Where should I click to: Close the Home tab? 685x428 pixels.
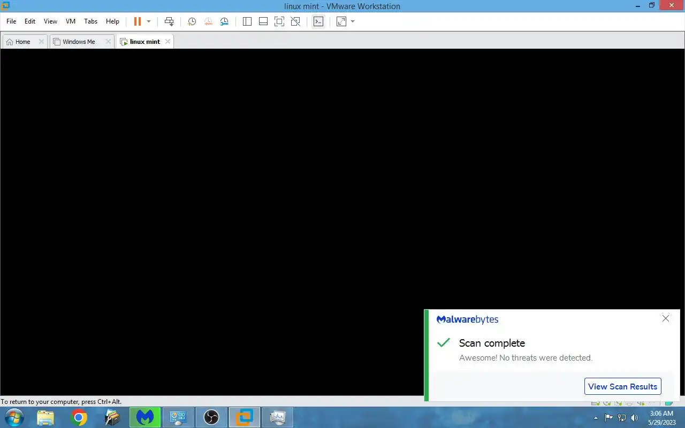[41, 41]
